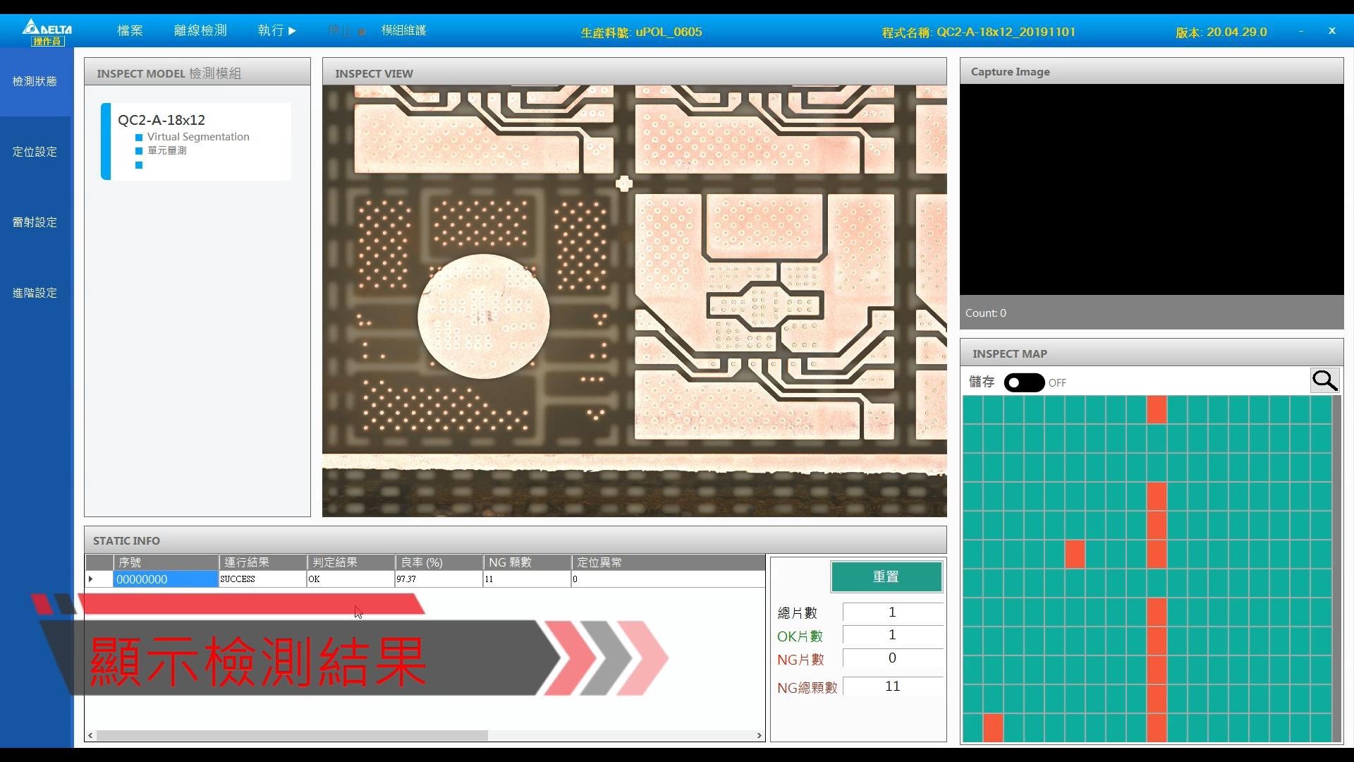Click the crosshair marker in Inspect View

(623, 184)
